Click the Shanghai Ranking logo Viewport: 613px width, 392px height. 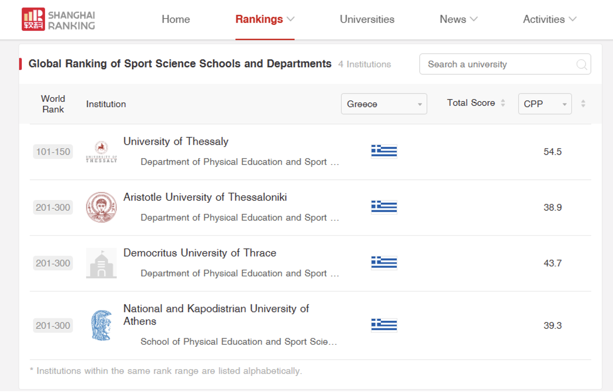point(58,19)
